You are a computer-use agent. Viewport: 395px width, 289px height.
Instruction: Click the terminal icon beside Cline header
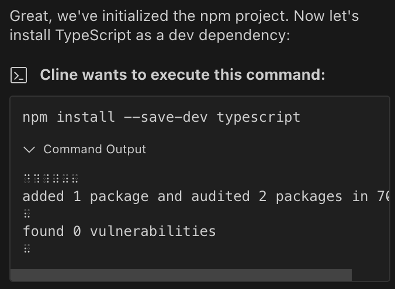(19, 75)
